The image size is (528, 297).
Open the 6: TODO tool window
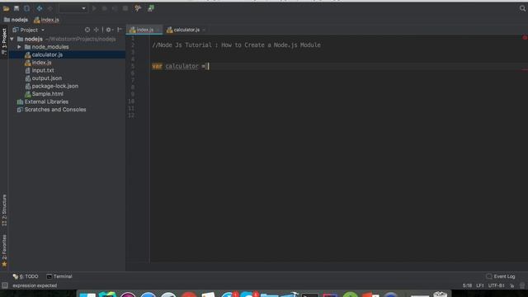(x=26, y=276)
